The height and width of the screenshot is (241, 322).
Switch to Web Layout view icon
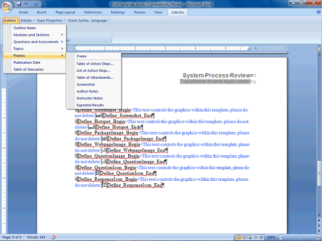click(250, 237)
